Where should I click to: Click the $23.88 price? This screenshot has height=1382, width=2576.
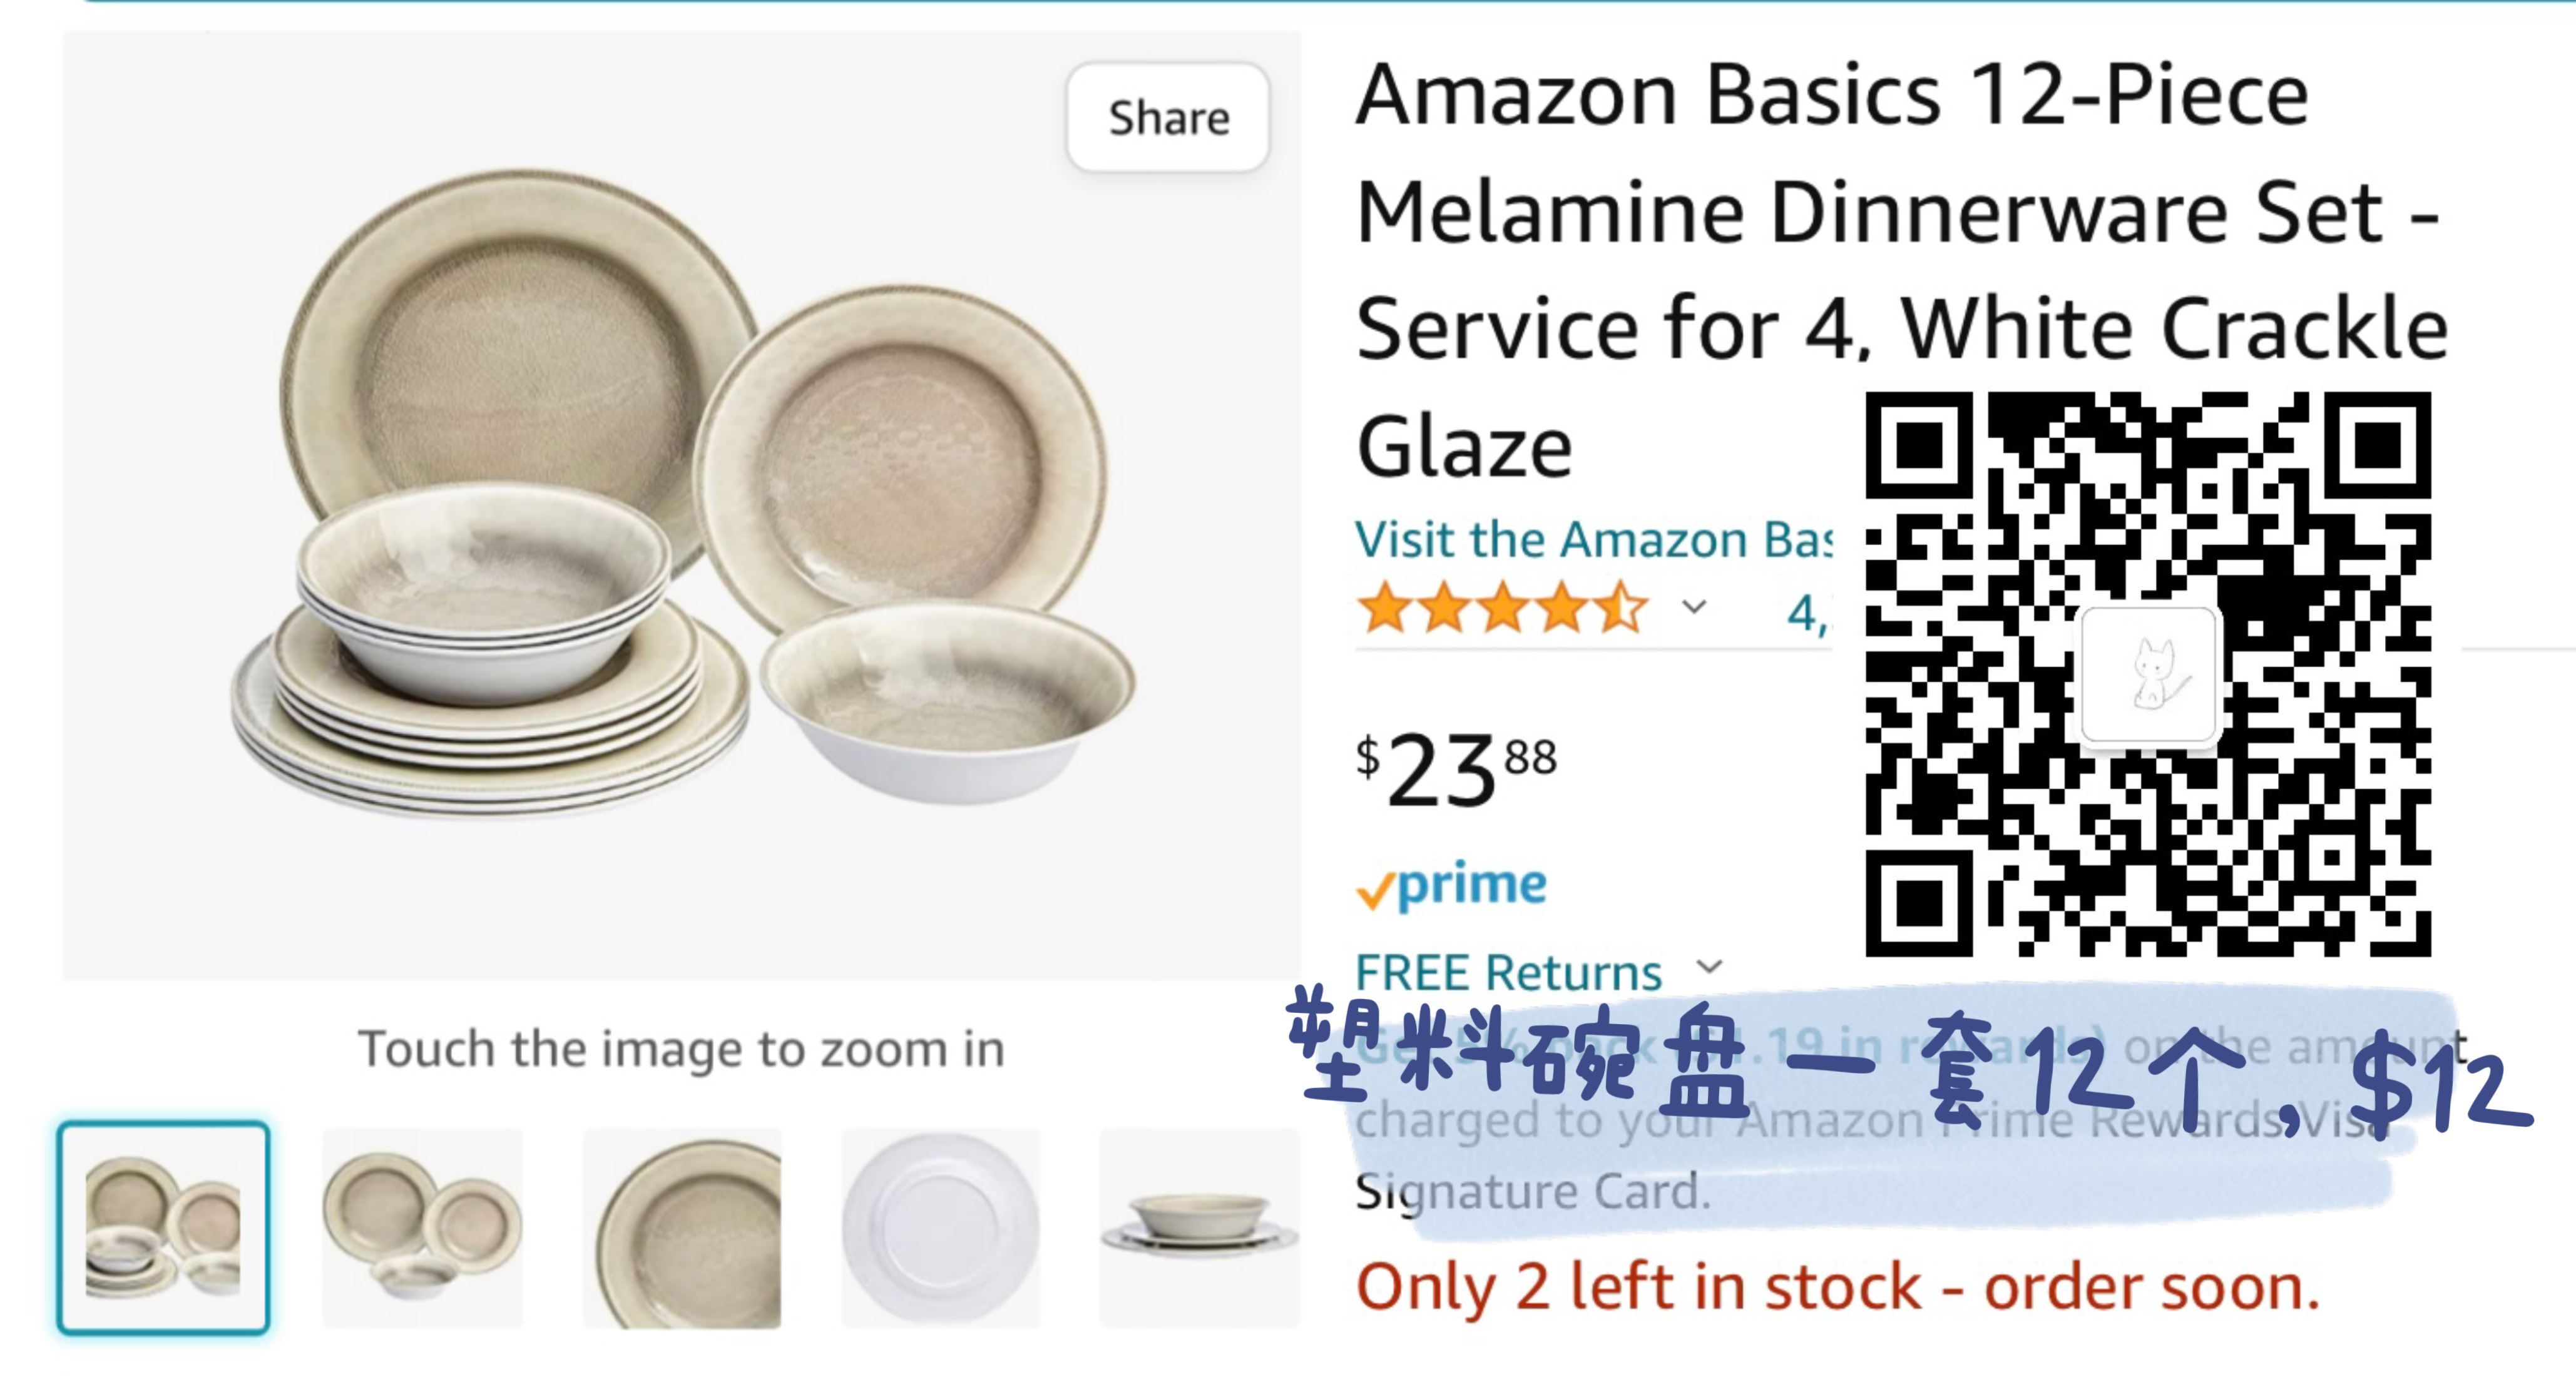point(1456,770)
